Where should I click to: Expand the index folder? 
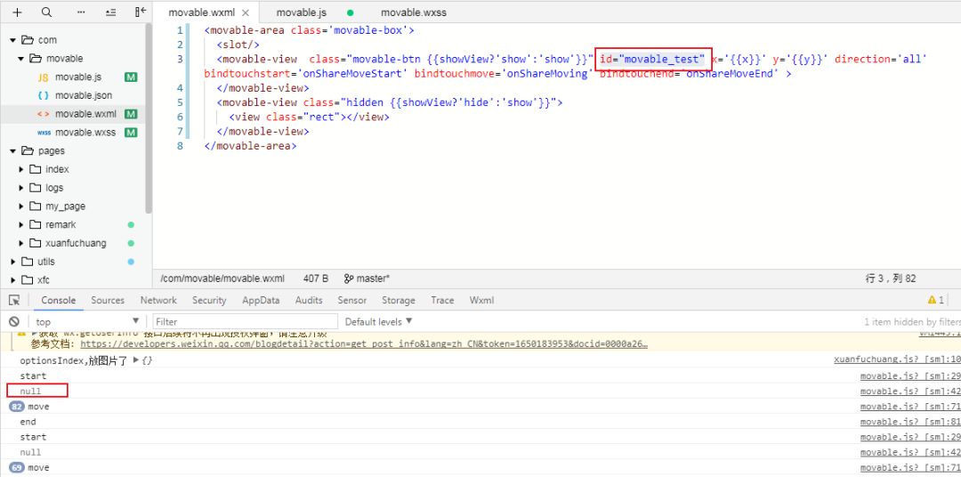coord(21,169)
